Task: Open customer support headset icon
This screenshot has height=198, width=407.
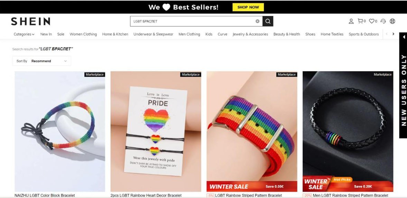Action: [x=383, y=21]
